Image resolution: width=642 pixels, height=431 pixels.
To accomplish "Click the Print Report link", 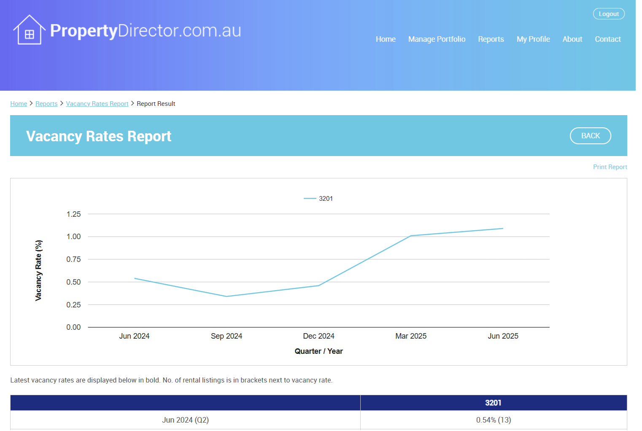I will point(610,167).
